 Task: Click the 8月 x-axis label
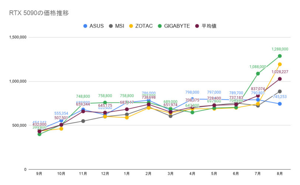280,174
